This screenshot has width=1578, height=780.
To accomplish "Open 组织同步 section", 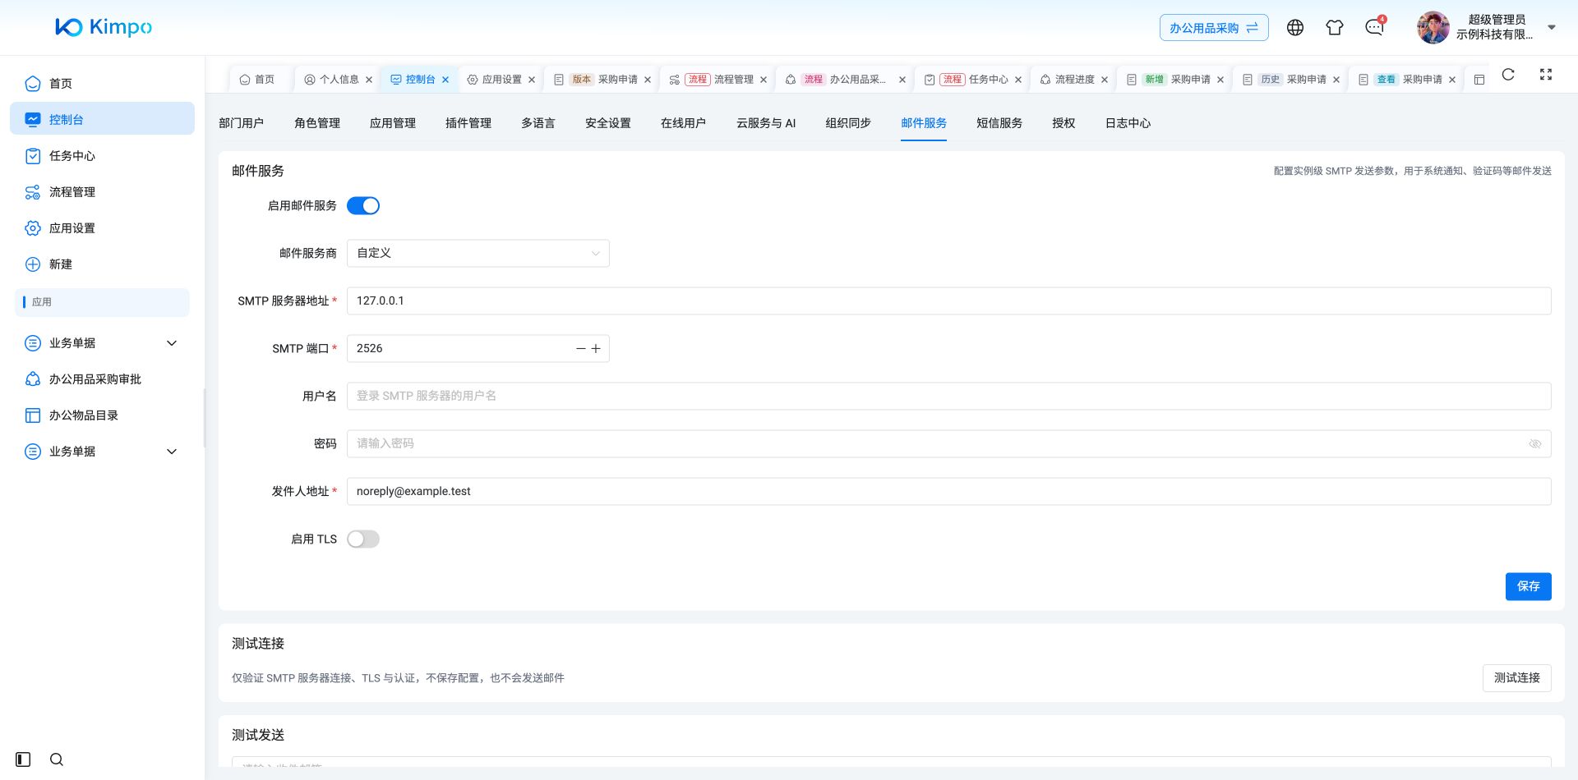I will 848,123.
